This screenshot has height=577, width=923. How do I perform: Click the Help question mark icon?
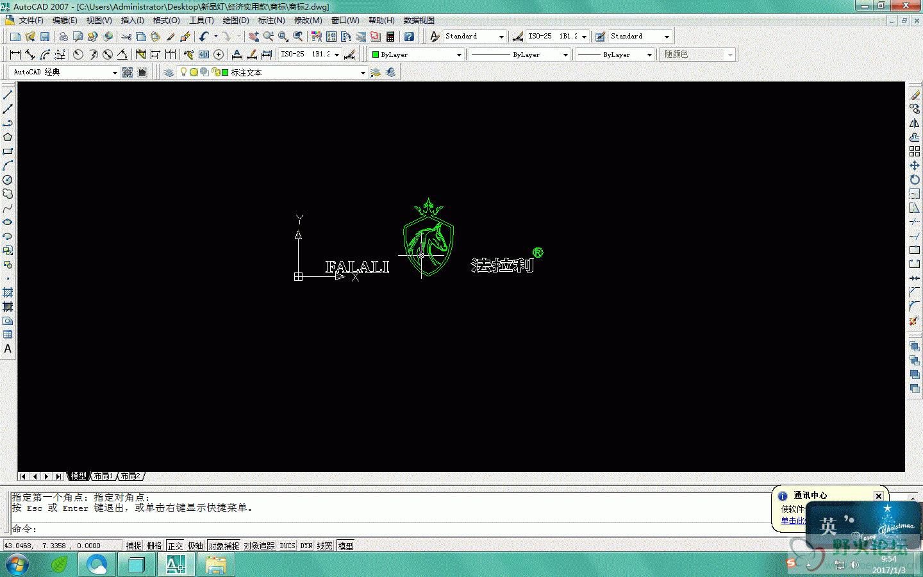pos(409,37)
